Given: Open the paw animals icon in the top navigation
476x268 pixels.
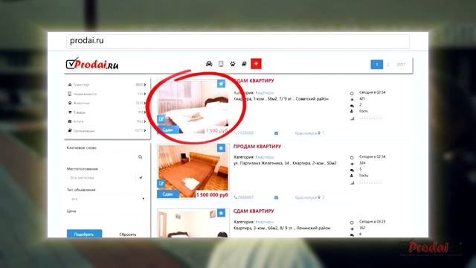Looking at the screenshot, I should coord(233,64).
